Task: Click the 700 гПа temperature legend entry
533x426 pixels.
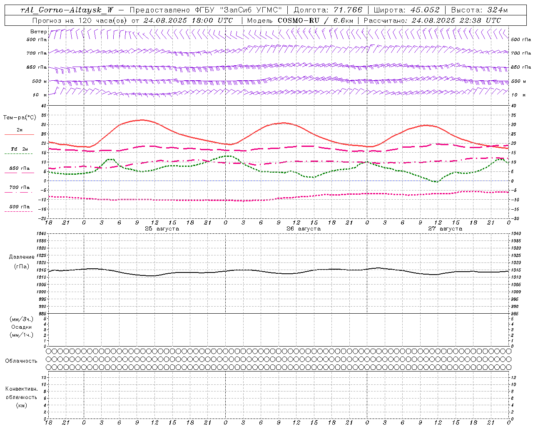Action: pos(20,187)
